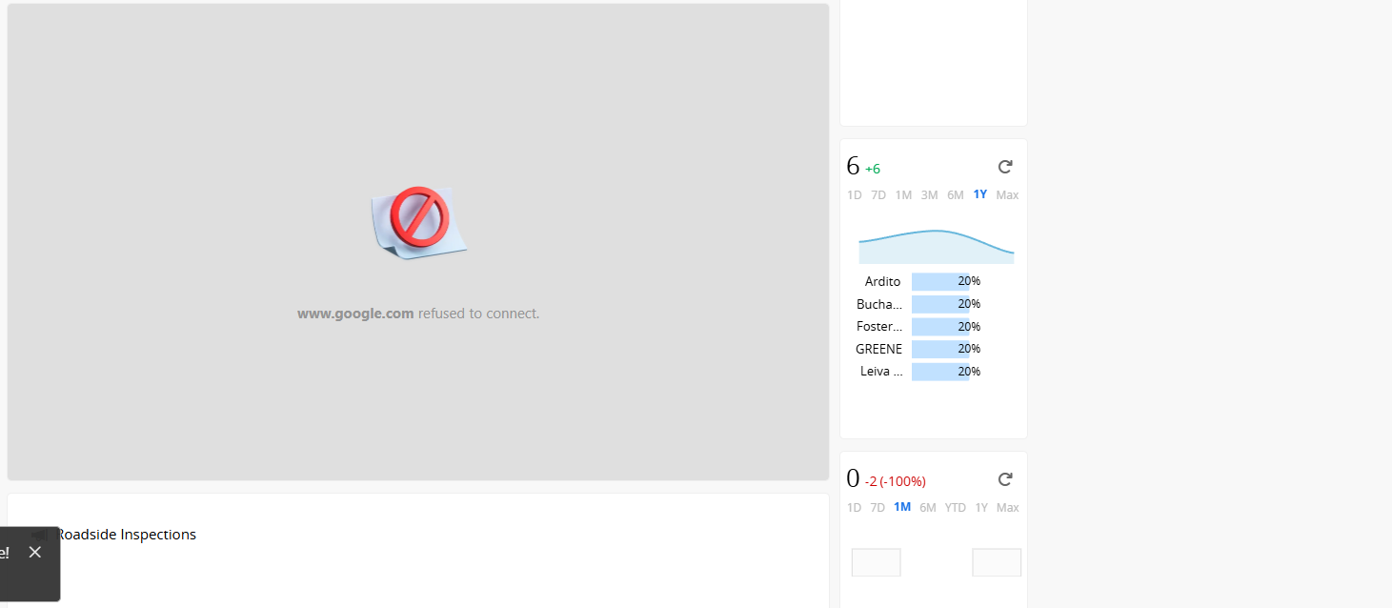Click the Foster... row label

(879, 326)
